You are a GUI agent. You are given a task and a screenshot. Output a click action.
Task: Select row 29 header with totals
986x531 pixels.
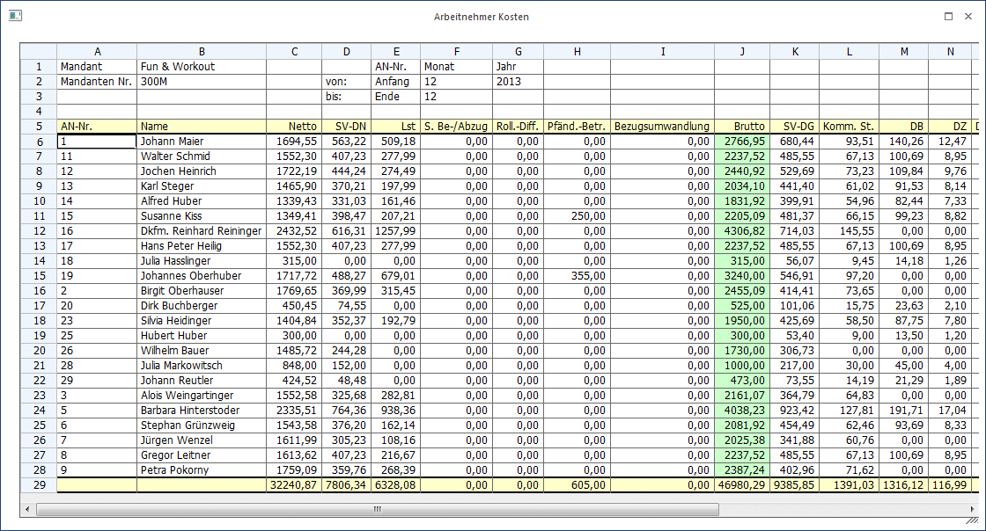(x=39, y=485)
